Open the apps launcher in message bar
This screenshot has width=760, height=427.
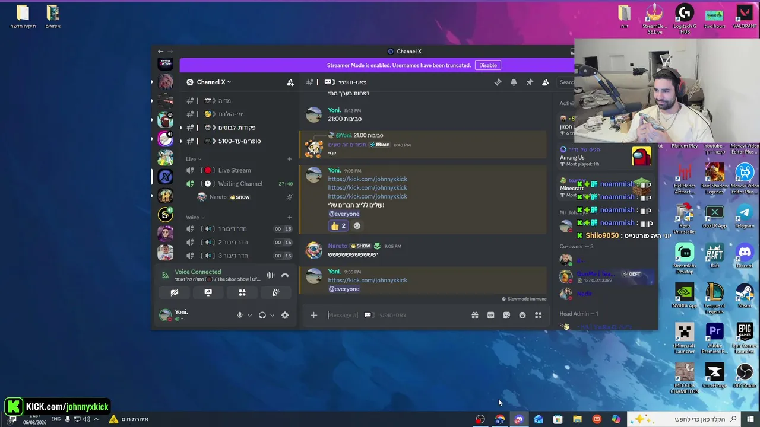[x=538, y=315]
